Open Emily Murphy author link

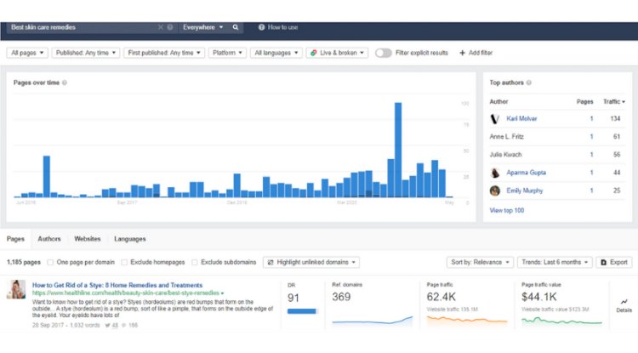(525, 191)
